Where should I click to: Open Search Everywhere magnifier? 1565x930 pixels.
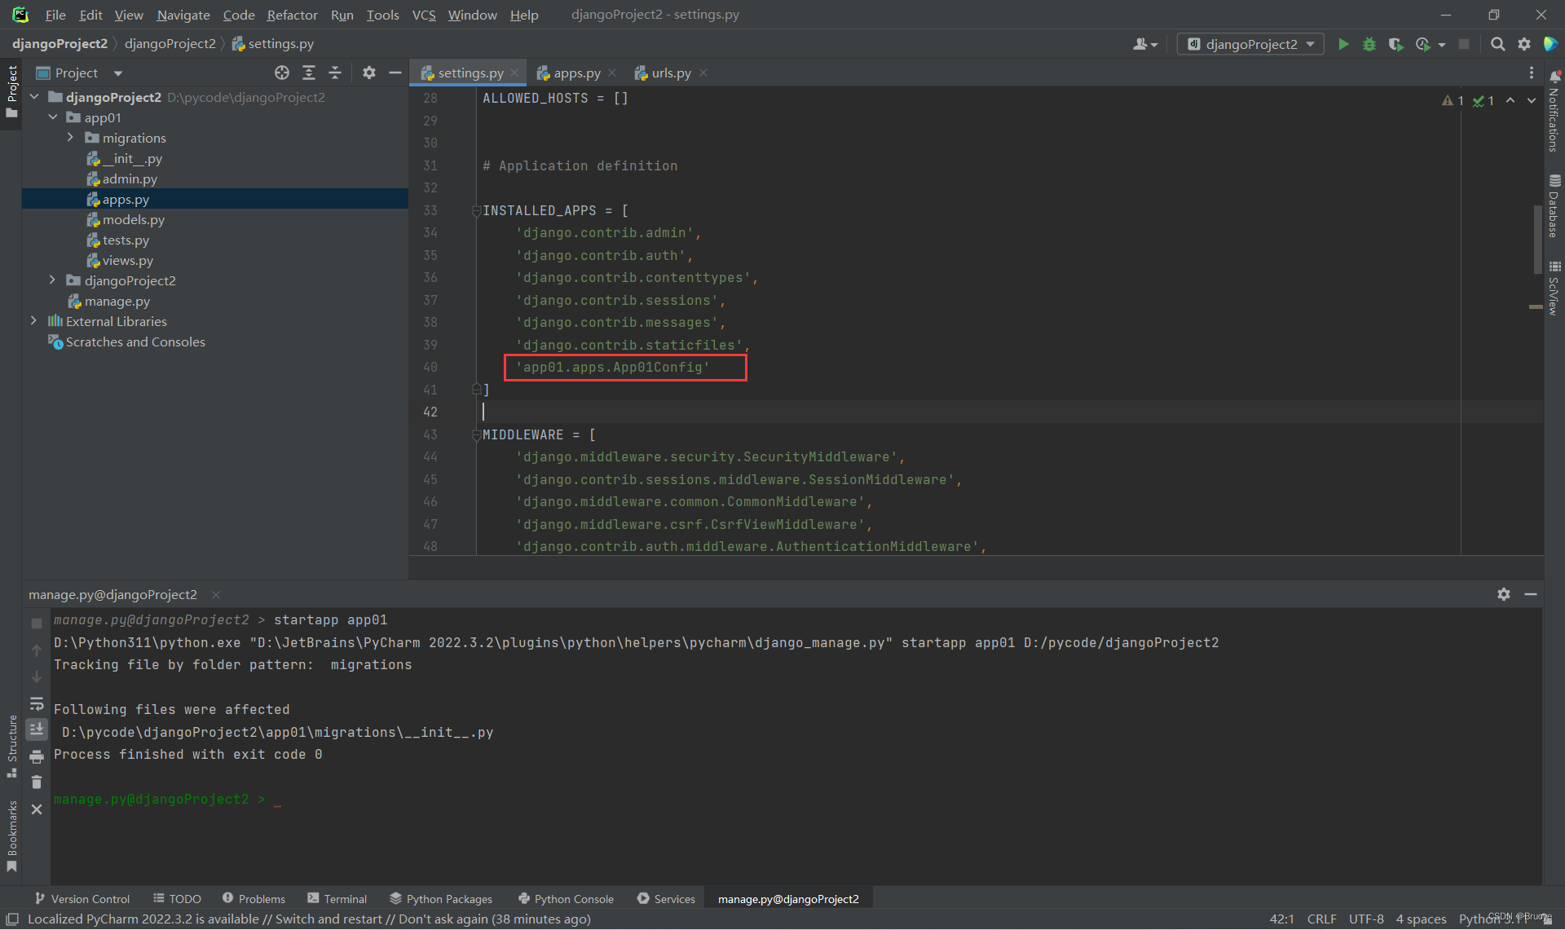(1497, 44)
